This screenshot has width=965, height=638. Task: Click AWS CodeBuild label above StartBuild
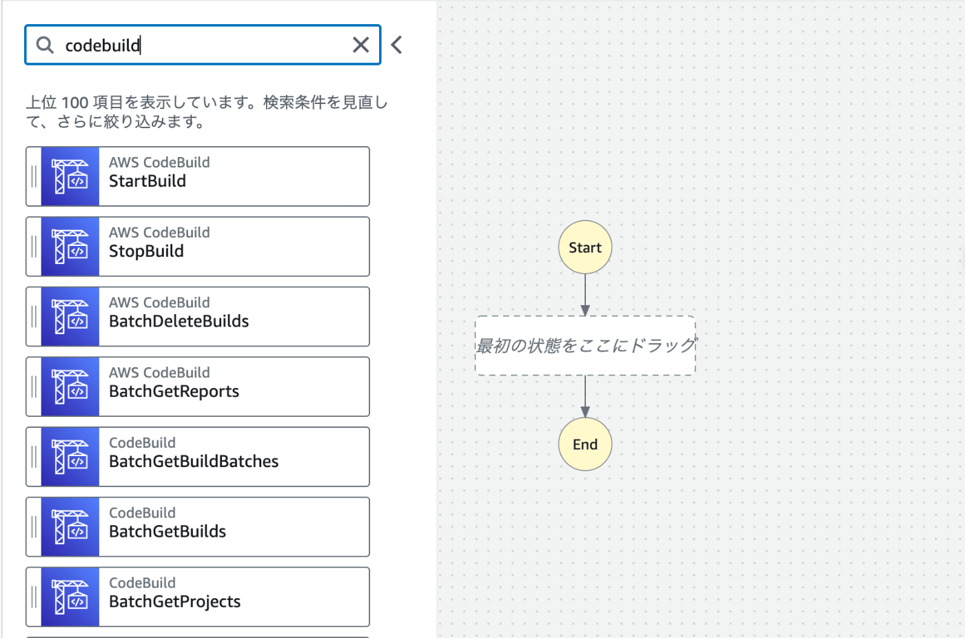(x=159, y=163)
